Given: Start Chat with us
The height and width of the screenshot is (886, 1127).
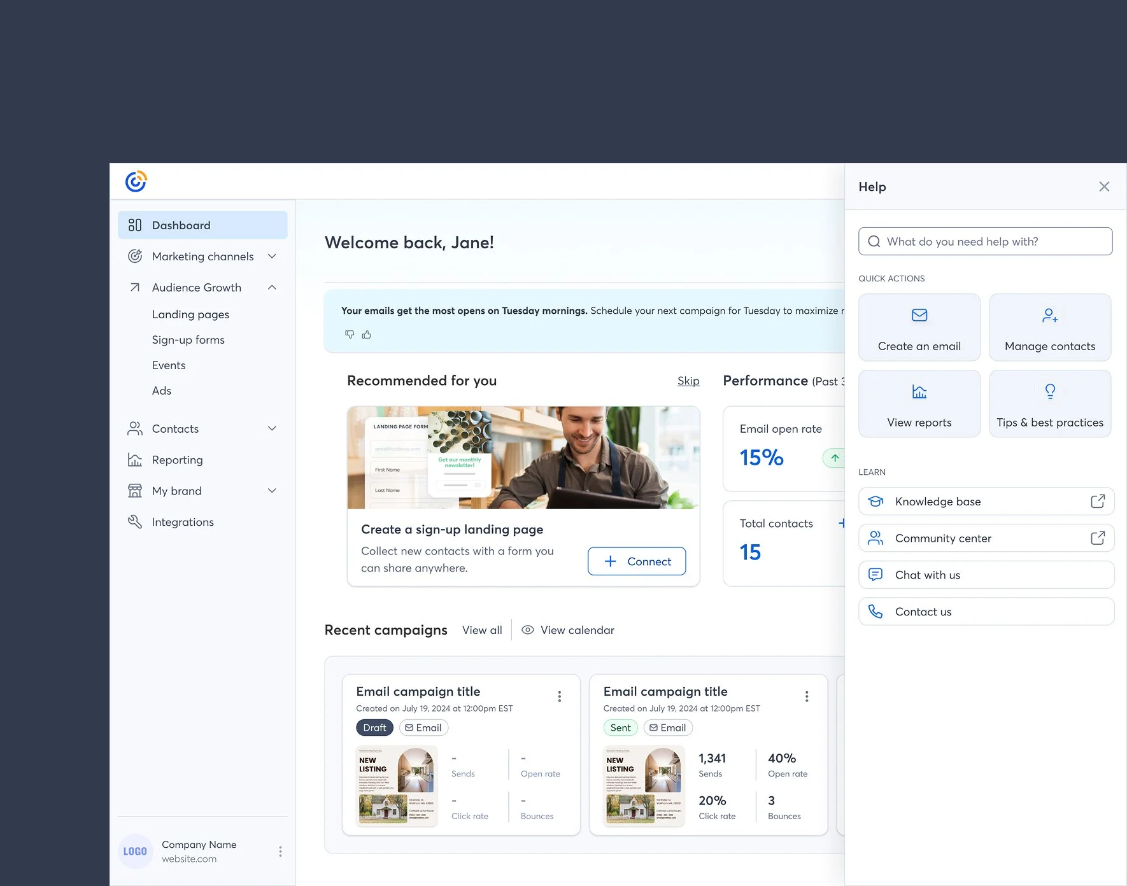Looking at the screenshot, I should click(986, 575).
